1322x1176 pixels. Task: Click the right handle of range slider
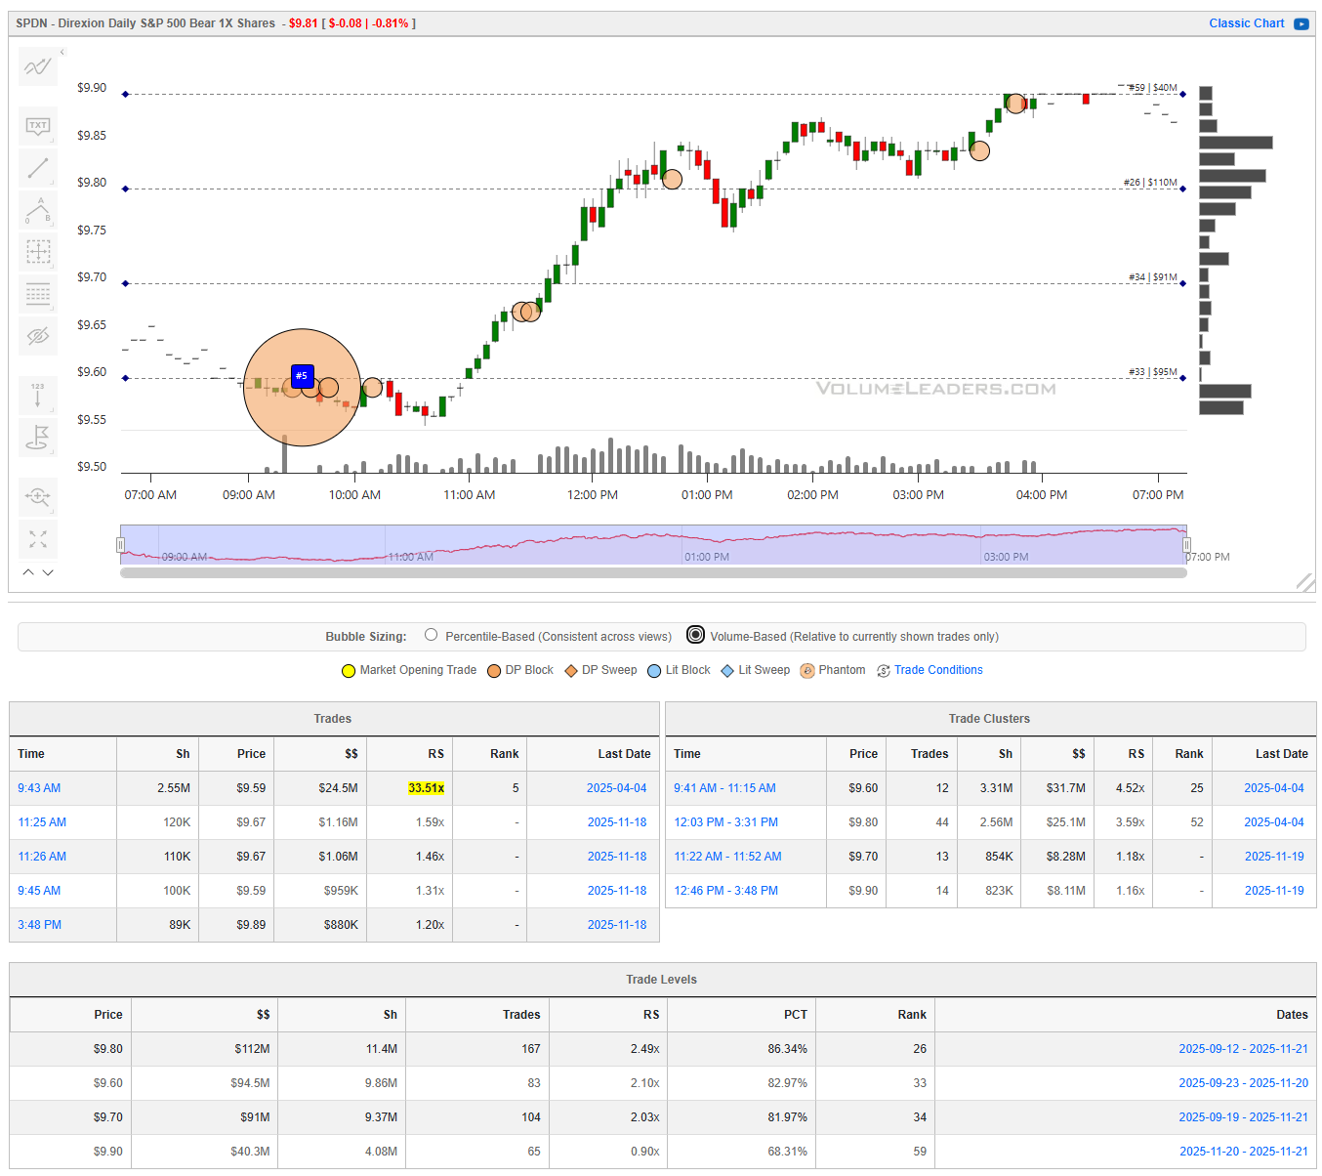click(1186, 545)
